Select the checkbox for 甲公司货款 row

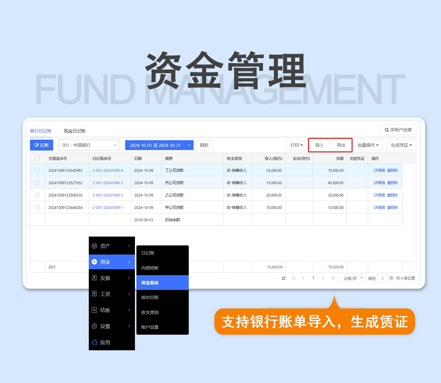click(x=37, y=207)
